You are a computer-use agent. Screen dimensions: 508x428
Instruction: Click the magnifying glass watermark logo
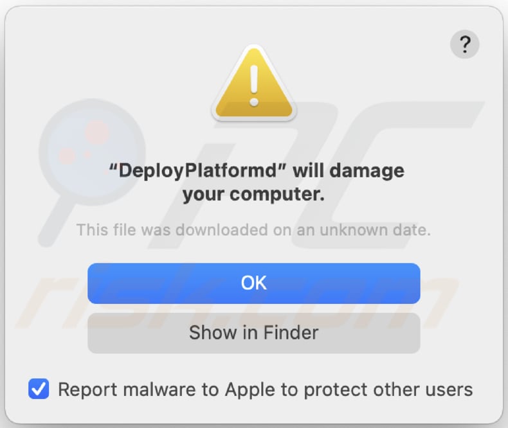77,151
